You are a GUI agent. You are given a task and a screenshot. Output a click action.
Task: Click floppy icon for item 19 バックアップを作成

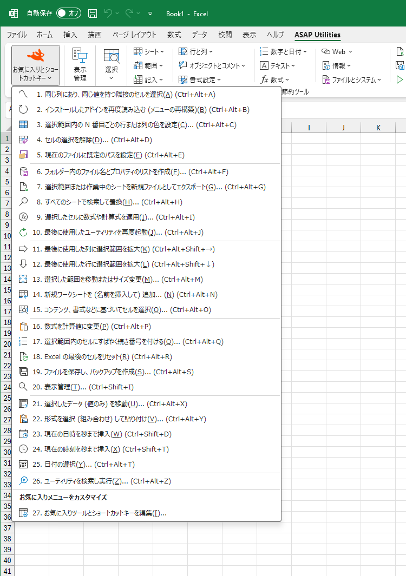pos(23,371)
